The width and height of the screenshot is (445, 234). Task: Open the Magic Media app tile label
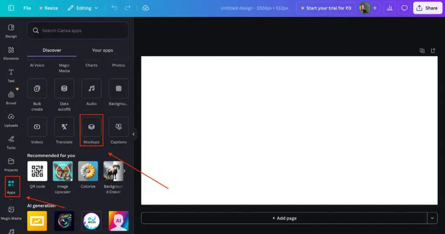pyautogui.click(x=64, y=68)
